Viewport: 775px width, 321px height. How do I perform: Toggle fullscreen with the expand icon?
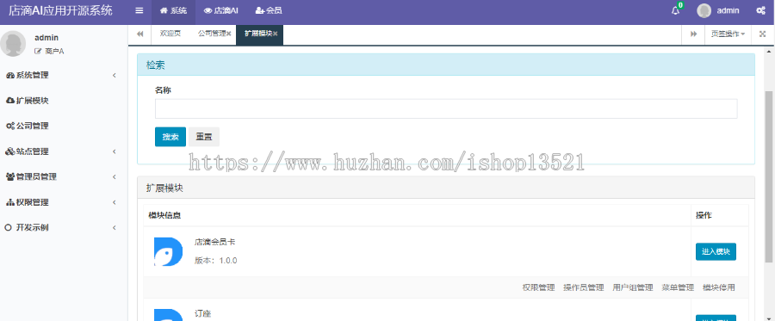pyautogui.click(x=763, y=34)
